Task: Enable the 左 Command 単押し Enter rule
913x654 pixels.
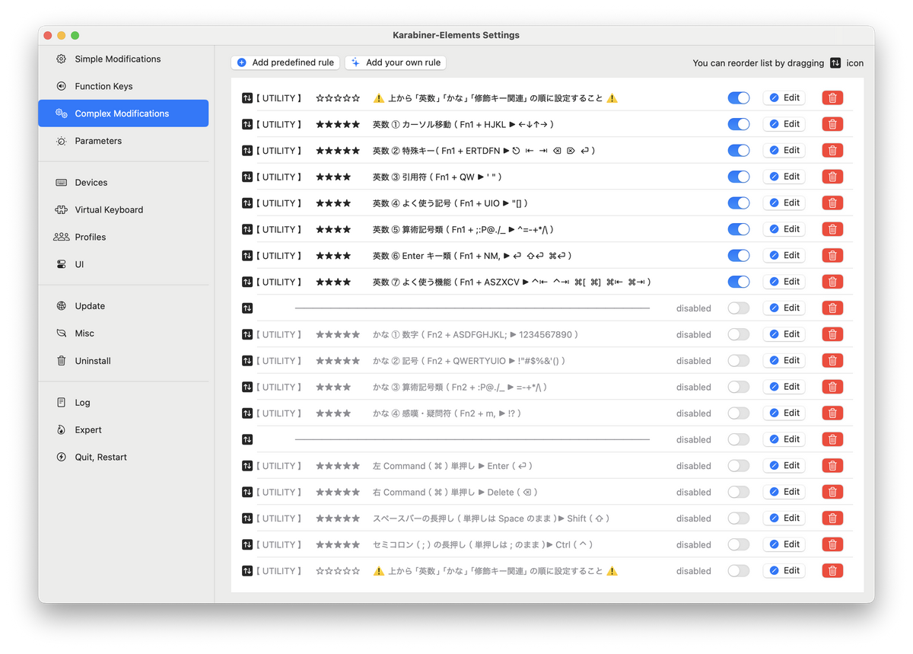Action: pos(739,466)
